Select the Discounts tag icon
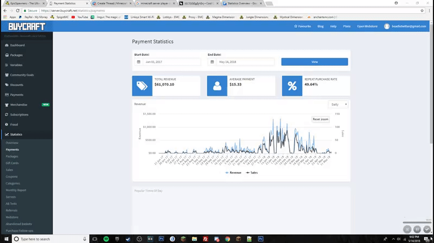This screenshot has height=243, width=434. (7, 85)
